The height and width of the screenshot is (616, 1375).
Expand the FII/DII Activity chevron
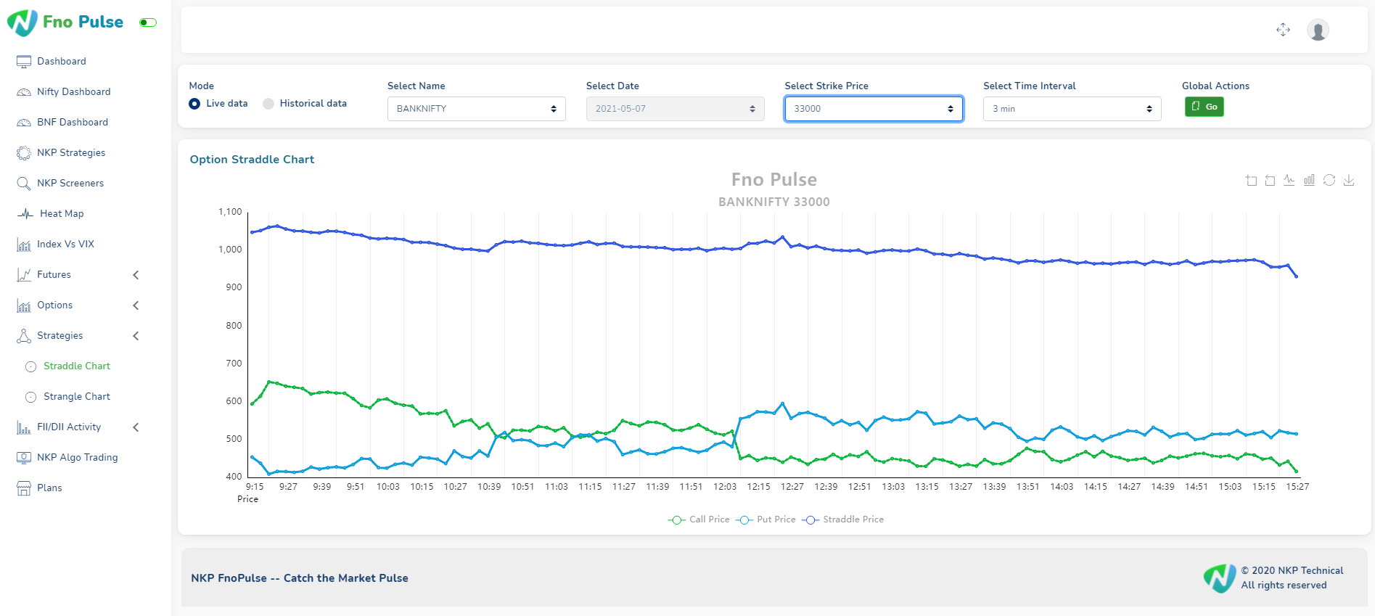136,427
